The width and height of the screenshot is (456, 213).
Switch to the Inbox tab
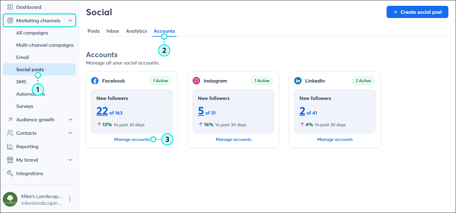[113, 31]
